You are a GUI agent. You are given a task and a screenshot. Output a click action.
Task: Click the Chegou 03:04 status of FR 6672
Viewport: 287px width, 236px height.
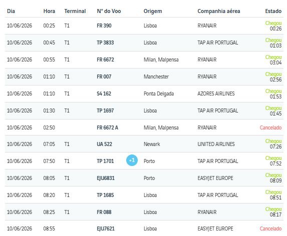pos(273,59)
